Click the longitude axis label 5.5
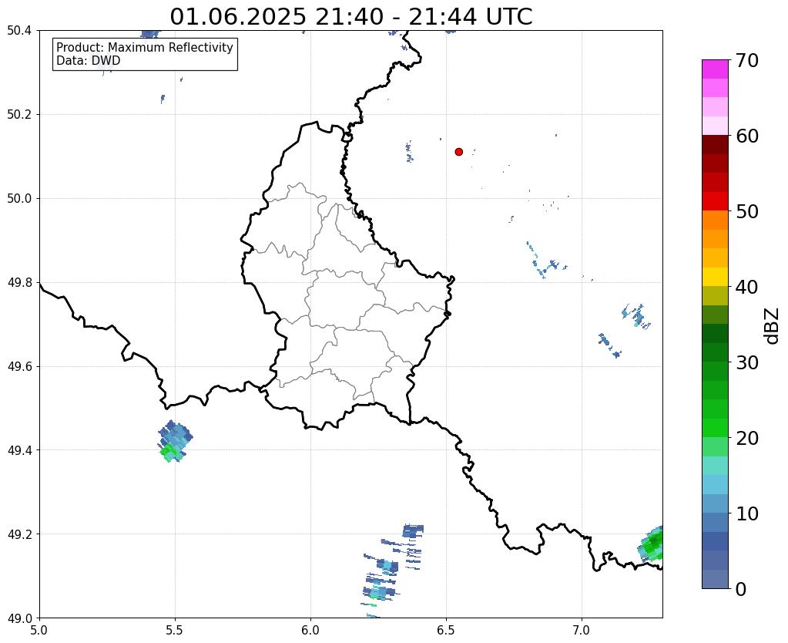Screen dimensions: 788x643 (175, 631)
